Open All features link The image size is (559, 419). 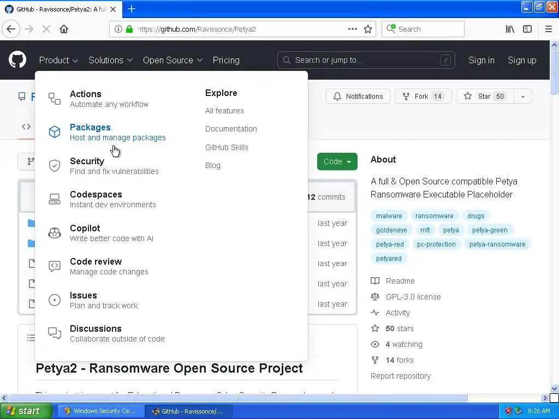pos(224,111)
